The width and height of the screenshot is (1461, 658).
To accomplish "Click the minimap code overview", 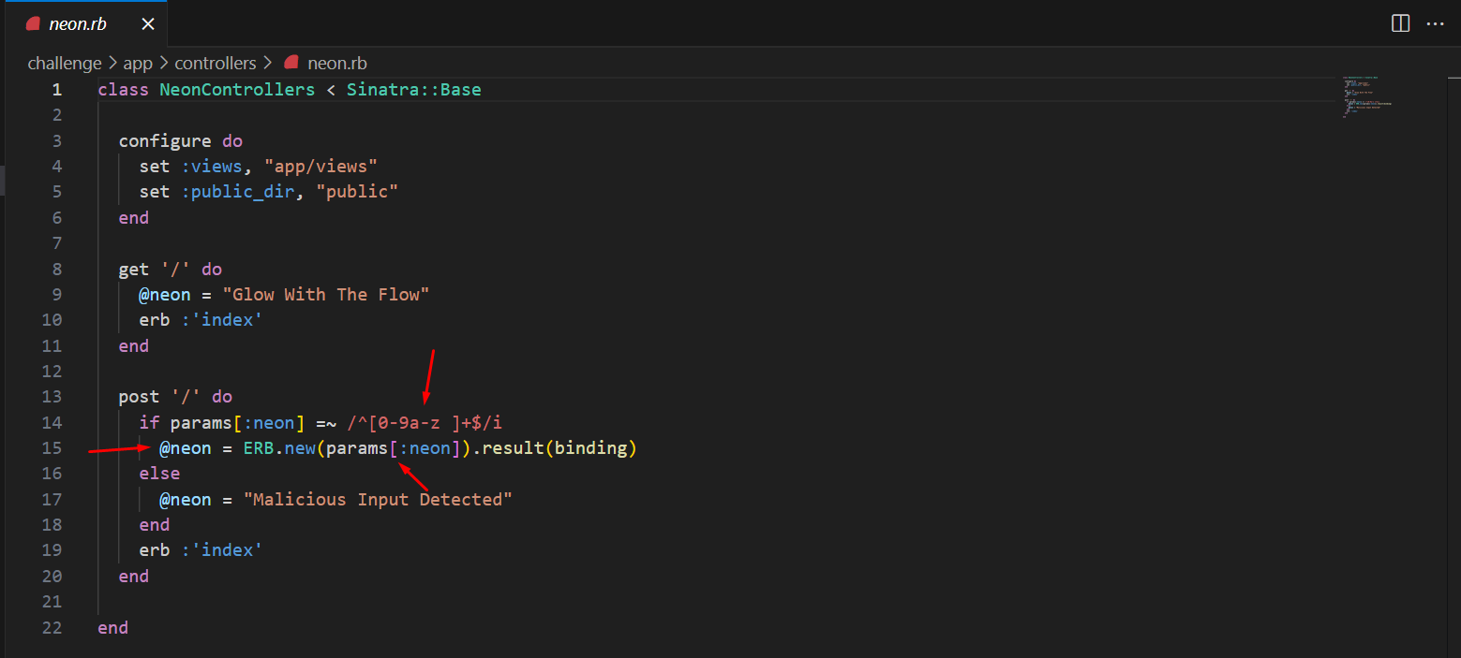I will point(1366,96).
